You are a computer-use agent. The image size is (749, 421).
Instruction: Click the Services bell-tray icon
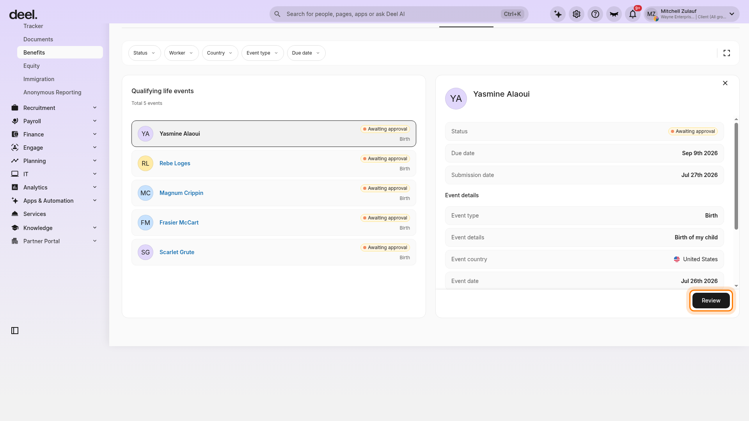15,214
